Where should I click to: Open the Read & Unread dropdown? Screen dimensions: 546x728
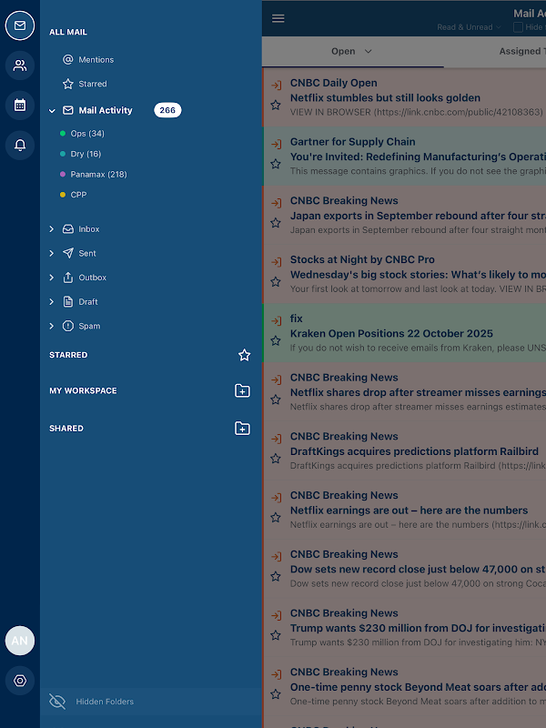[x=469, y=27]
